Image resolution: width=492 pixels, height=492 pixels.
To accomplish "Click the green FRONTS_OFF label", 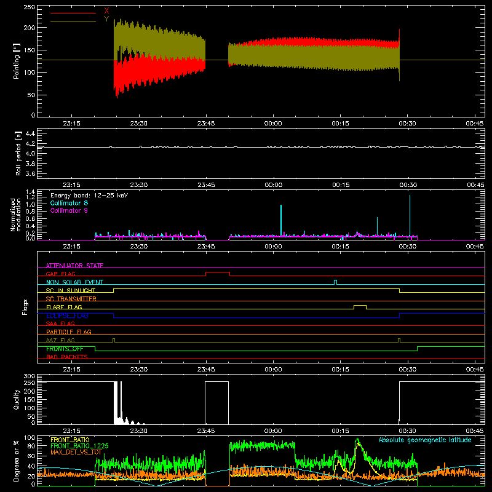I will tap(65, 349).
